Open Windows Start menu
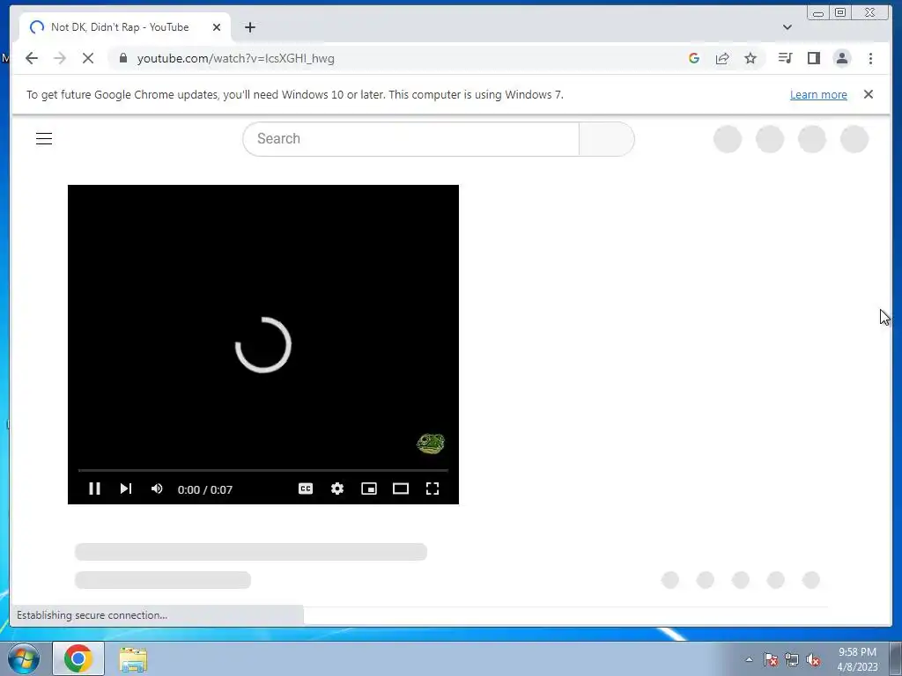Image resolution: width=902 pixels, height=676 pixels. (24, 658)
